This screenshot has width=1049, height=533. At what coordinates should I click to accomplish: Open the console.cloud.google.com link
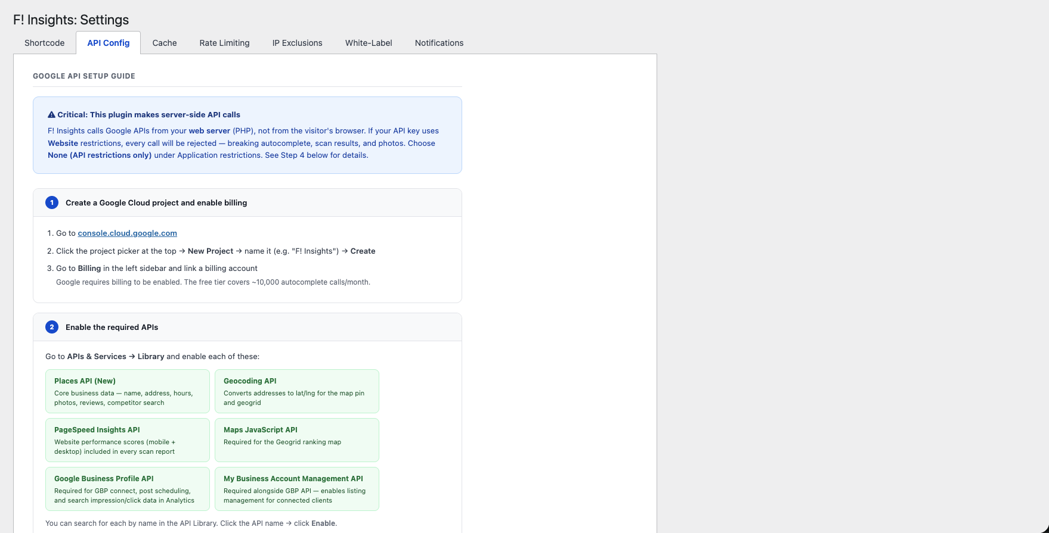127,233
